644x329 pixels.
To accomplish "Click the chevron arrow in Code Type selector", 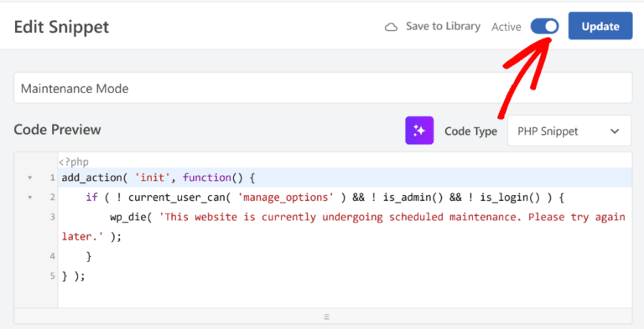I will click(x=615, y=131).
